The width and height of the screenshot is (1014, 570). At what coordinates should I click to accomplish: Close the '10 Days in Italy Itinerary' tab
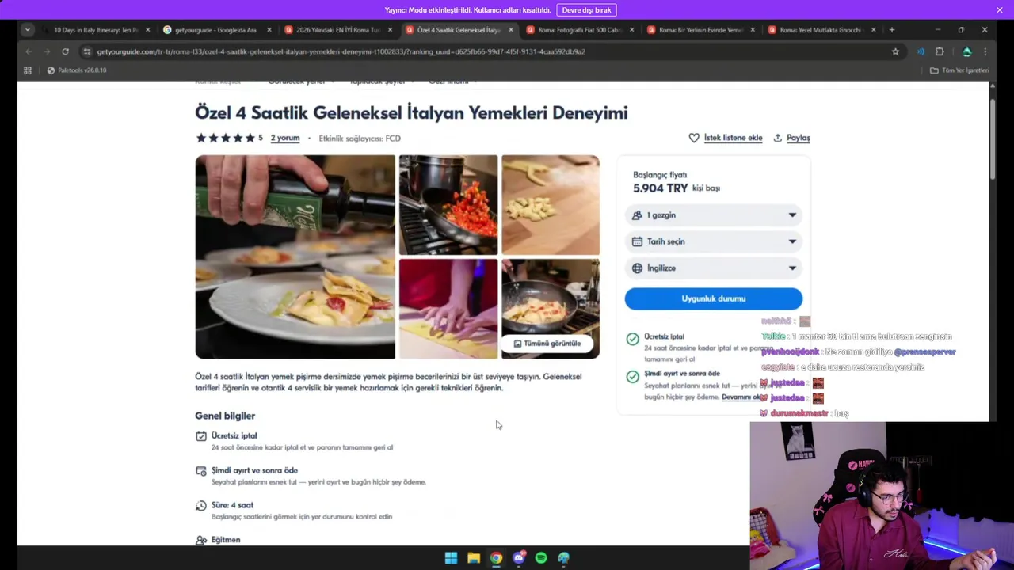pyautogui.click(x=147, y=30)
